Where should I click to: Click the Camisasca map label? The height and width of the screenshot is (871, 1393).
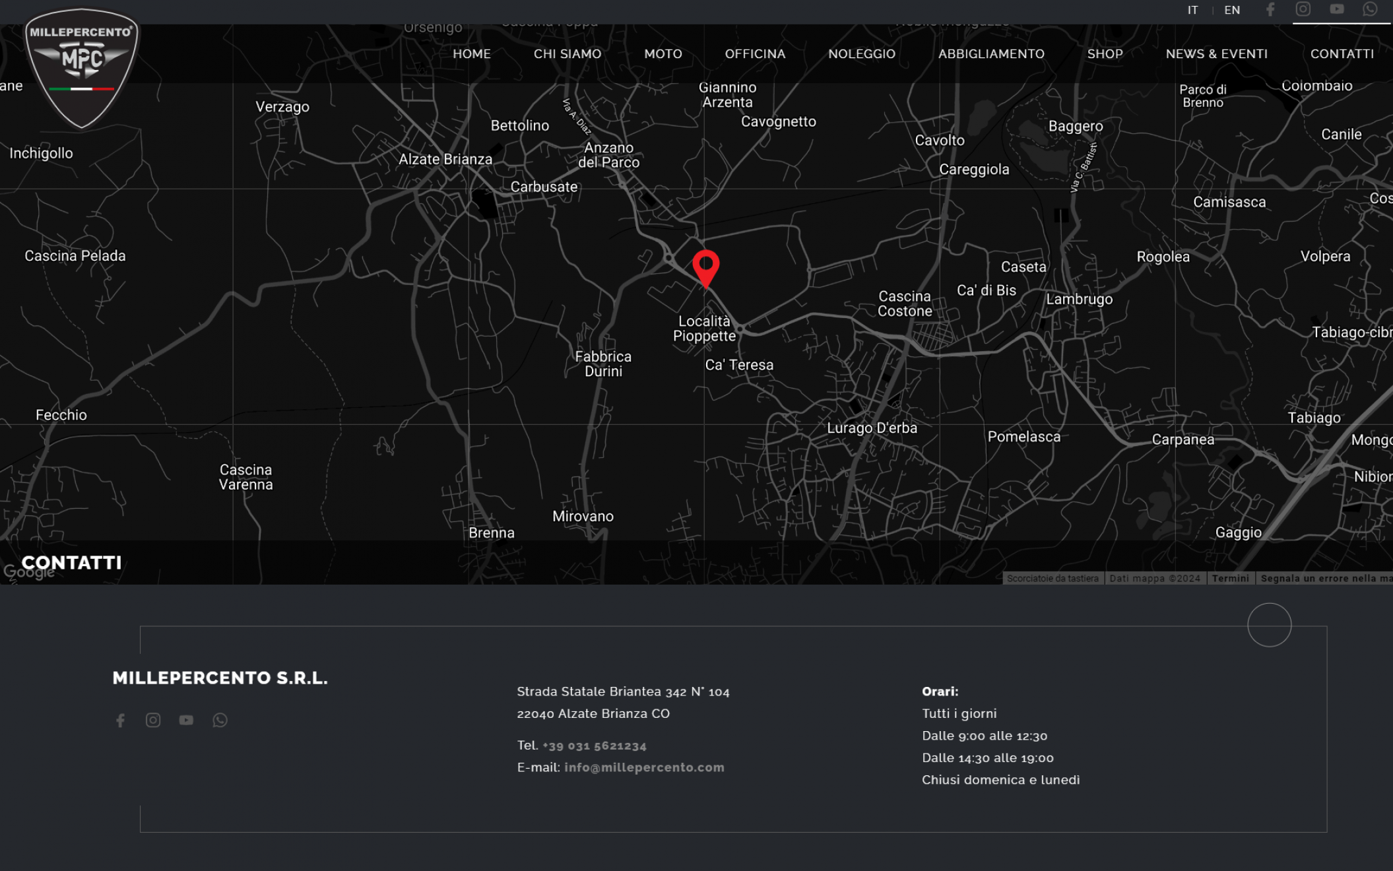pos(1229,203)
